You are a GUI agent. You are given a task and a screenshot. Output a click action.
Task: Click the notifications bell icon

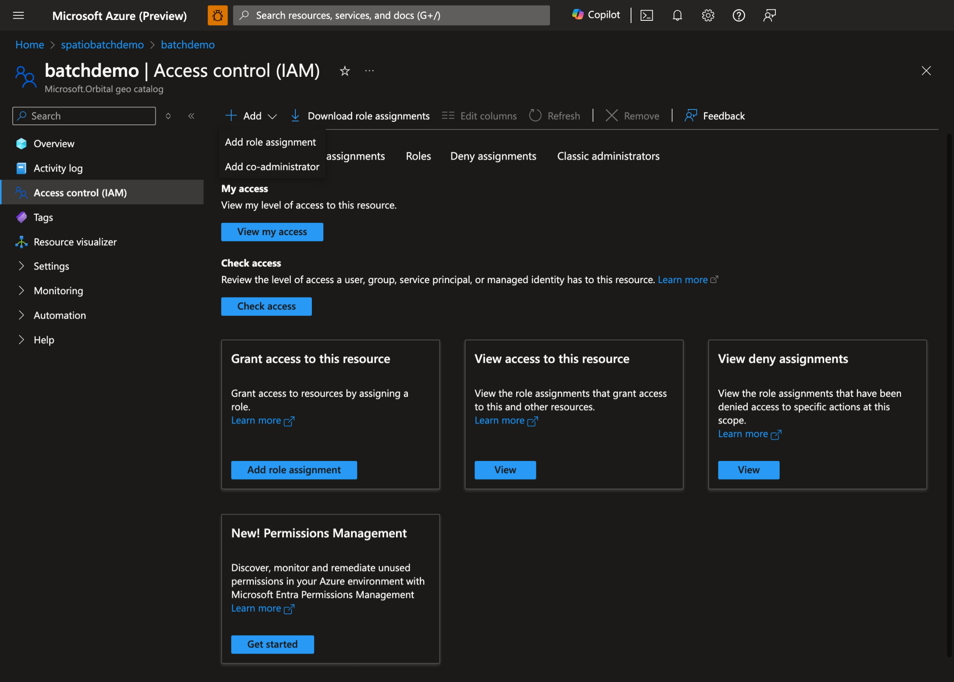click(677, 16)
